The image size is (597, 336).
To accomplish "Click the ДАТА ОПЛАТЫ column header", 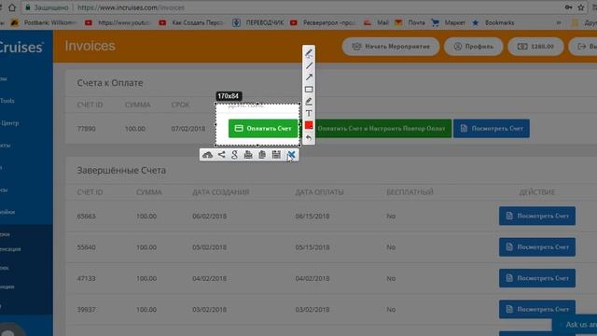I will pos(319,192).
